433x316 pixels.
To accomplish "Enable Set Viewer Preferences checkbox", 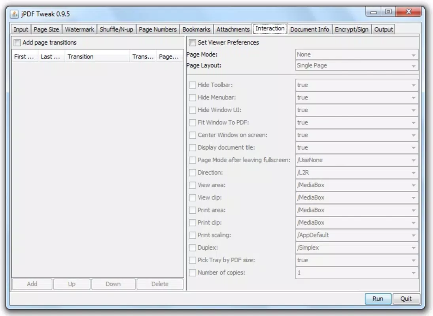I will click(193, 43).
